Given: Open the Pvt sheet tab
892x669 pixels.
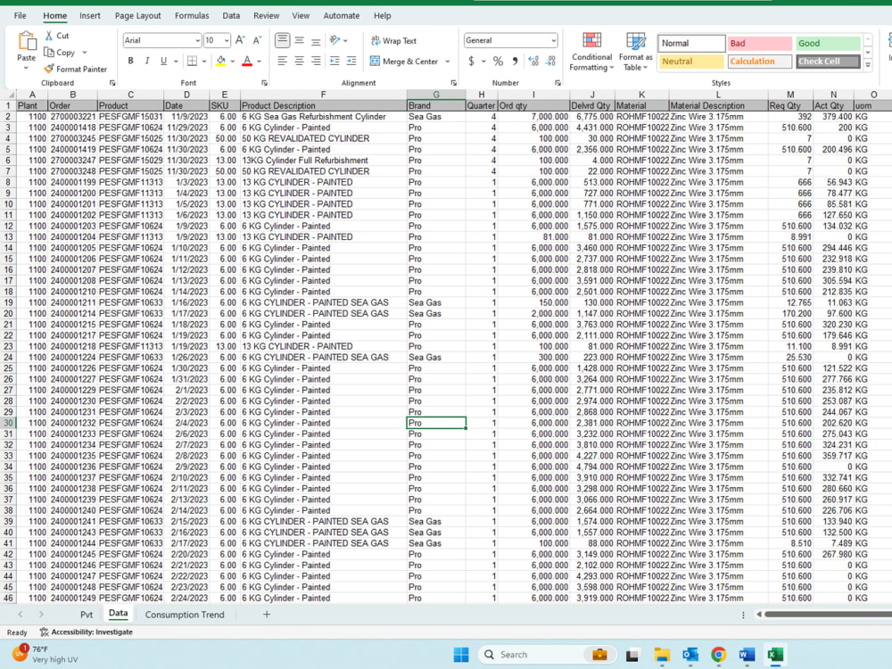Looking at the screenshot, I should click(x=87, y=615).
